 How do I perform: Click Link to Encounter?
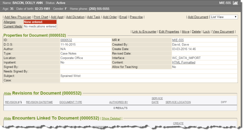(x=144, y=32)
